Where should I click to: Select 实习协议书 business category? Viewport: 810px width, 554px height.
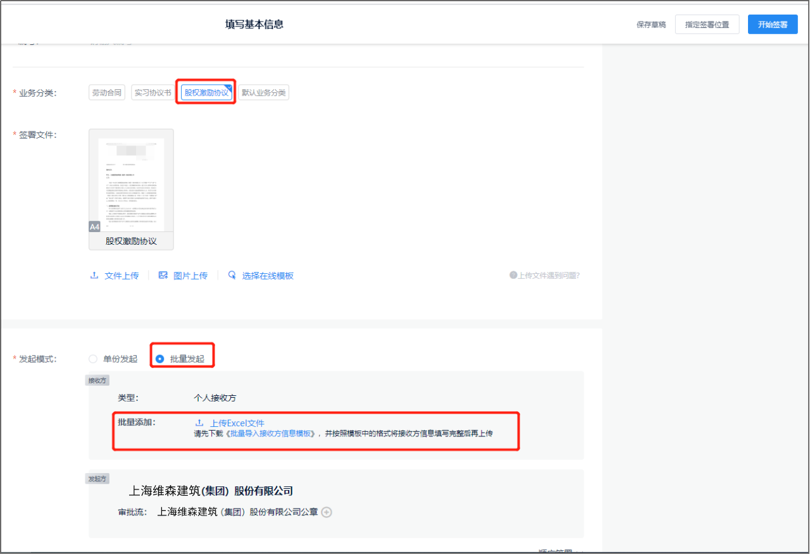tap(153, 92)
